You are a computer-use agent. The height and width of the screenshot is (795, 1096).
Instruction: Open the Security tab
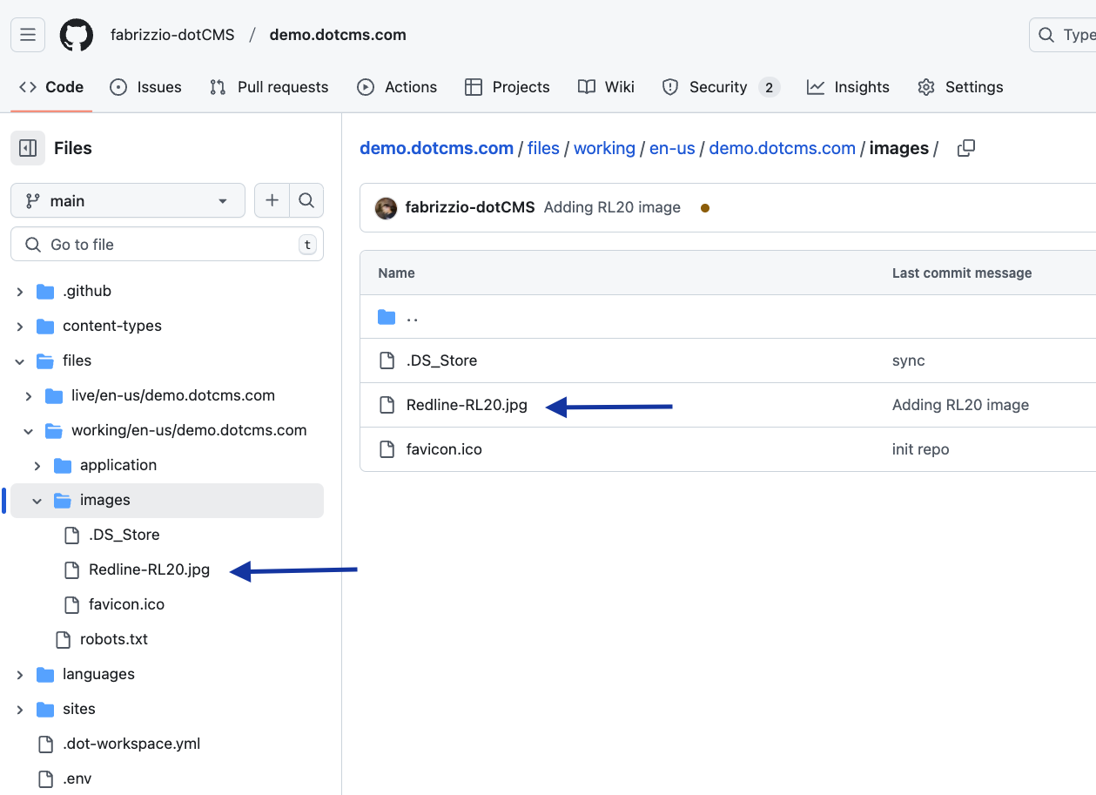point(717,87)
